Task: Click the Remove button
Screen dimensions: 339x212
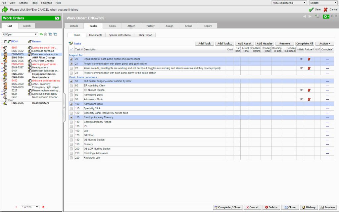Action: tap(284, 43)
